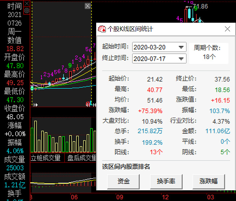236x201 pixels.
Task: Click the 该区间内股票排名 heading
Action: (126, 167)
